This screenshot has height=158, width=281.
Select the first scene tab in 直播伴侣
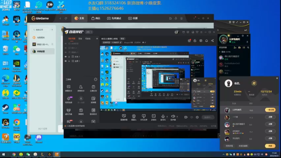pyautogui.click(x=72, y=39)
